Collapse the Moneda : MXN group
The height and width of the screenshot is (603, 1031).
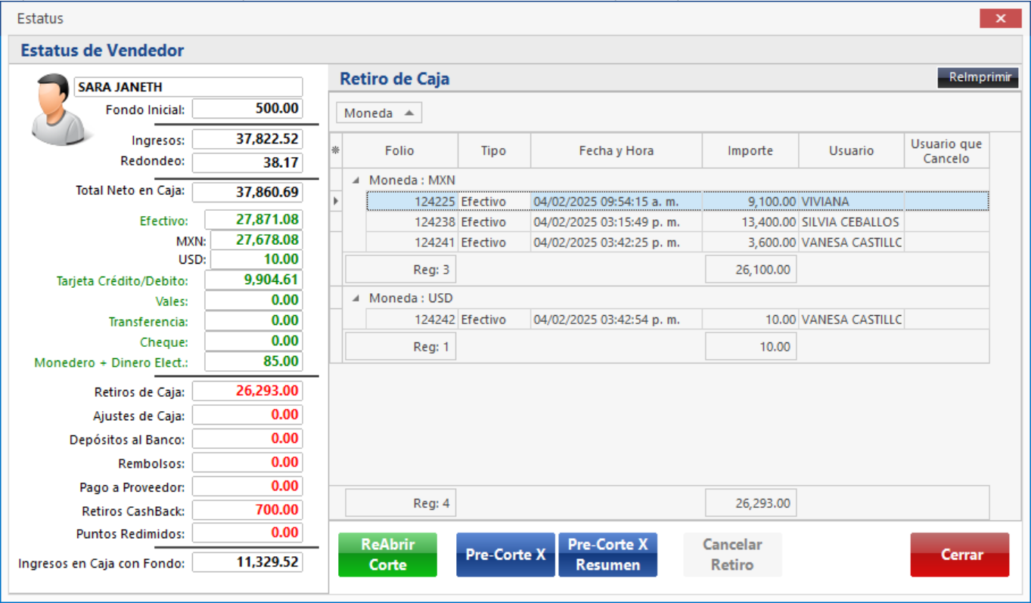coord(356,181)
